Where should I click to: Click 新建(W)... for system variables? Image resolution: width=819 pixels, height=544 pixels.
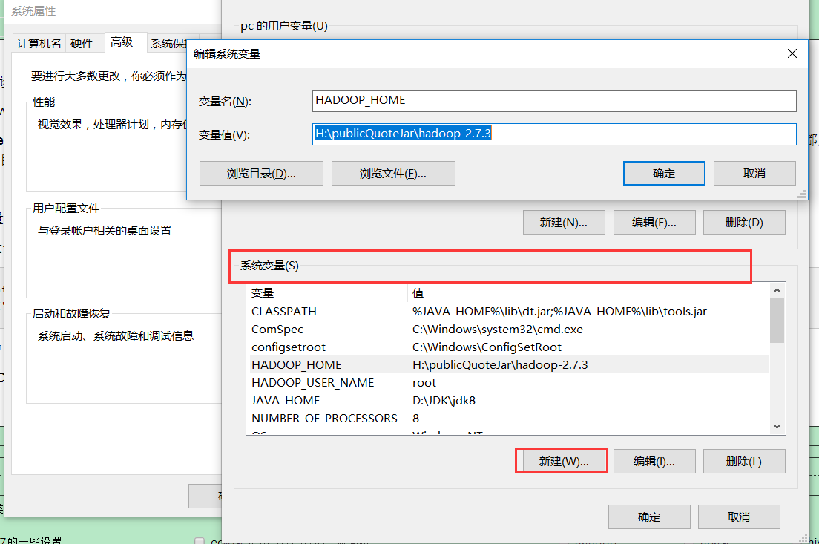click(x=564, y=462)
